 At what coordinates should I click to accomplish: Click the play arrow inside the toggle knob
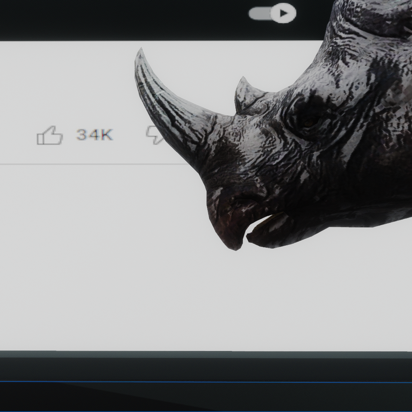click(x=284, y=13)
